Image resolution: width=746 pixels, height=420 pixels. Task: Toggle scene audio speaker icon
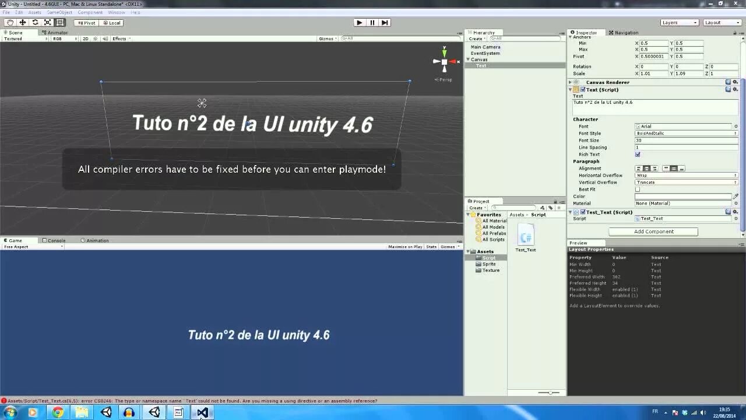(x=105, y=39)
